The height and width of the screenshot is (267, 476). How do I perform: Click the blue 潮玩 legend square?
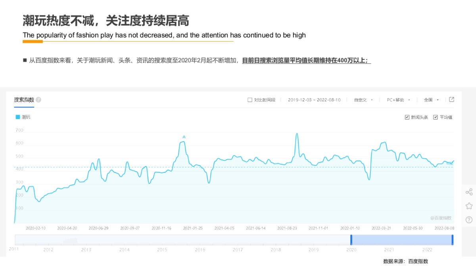[x=18, y=117]
